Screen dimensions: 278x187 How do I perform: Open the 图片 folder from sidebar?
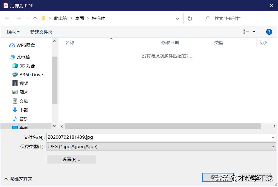tap(24, 92)
